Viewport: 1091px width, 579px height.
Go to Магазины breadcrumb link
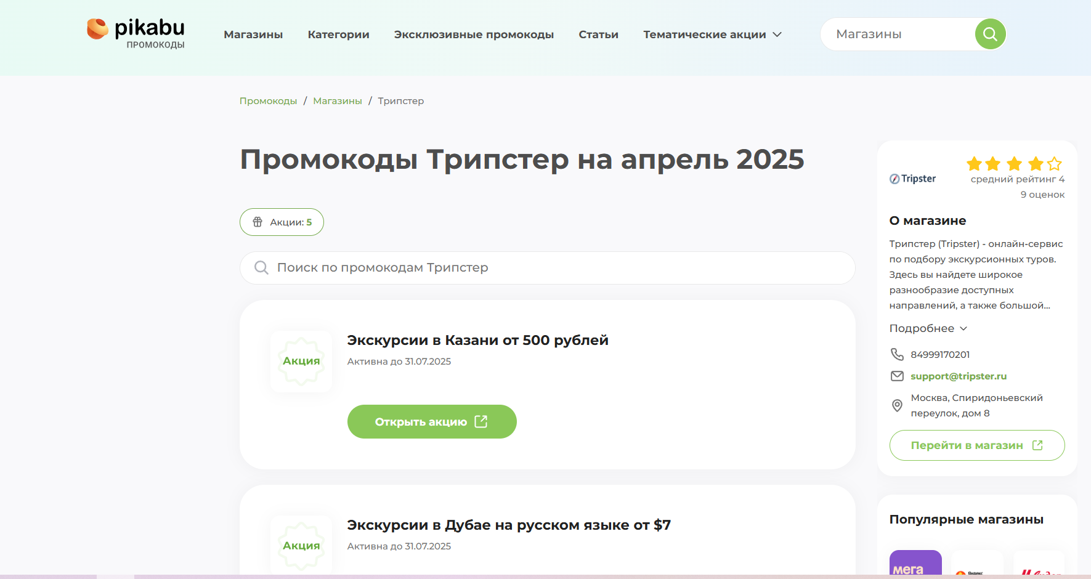coord(338,101)
